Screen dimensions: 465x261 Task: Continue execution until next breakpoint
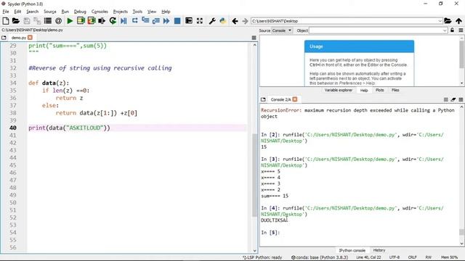[166, 21]
